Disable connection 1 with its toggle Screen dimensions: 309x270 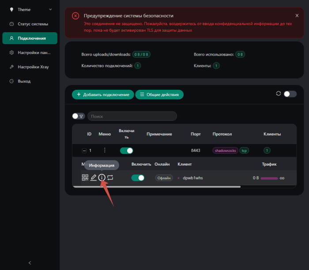[126, 151]
